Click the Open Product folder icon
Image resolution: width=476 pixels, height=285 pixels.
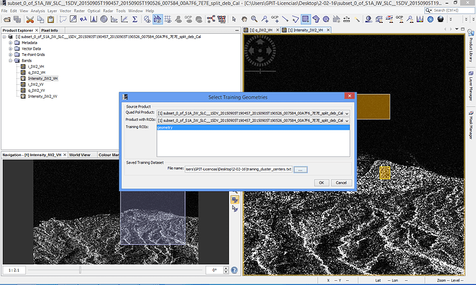7,19
